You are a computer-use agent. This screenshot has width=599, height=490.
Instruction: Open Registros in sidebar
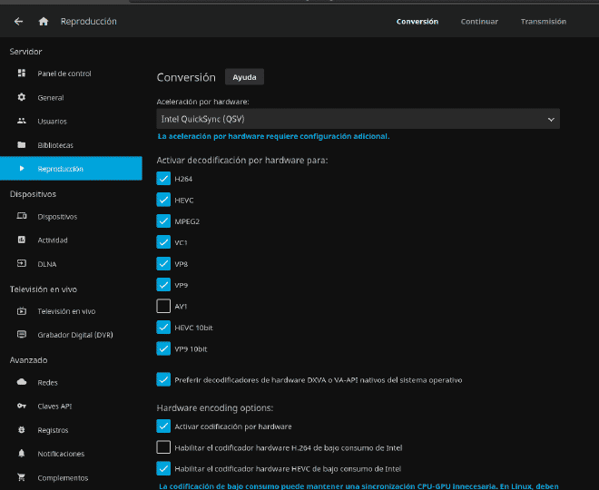pyautogui.click(x=71, y=430)
